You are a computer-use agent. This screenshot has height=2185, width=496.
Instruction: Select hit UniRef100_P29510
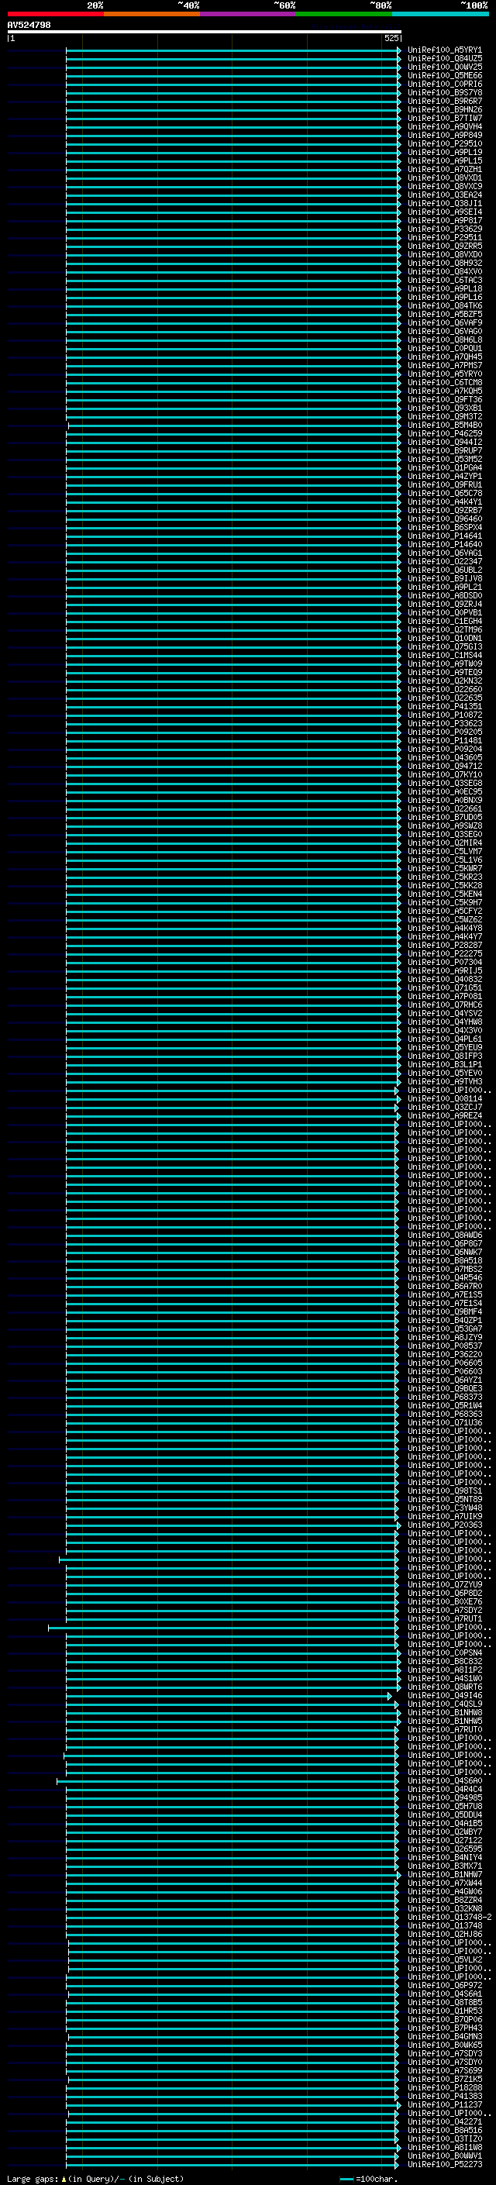tap(444, 143)
